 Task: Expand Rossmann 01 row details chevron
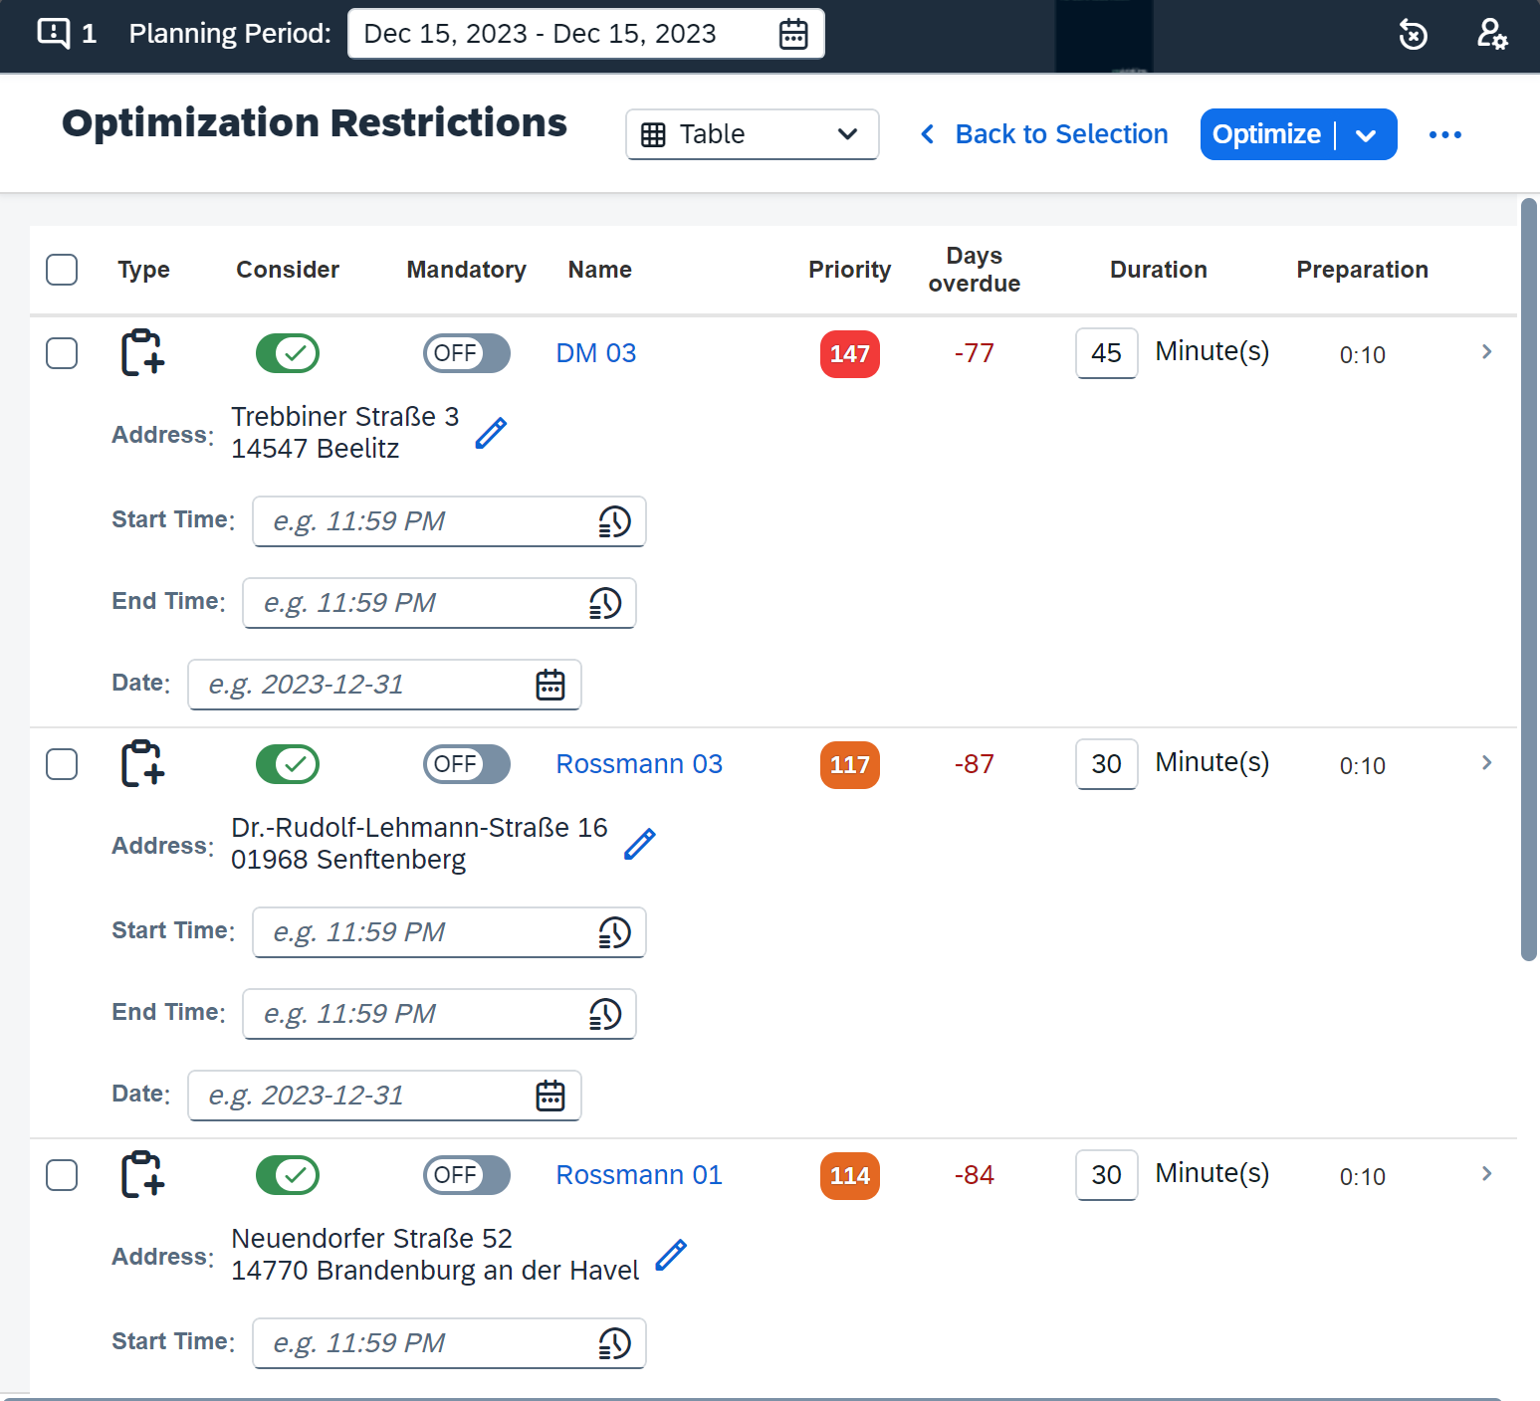[x=1486, y=1173]
